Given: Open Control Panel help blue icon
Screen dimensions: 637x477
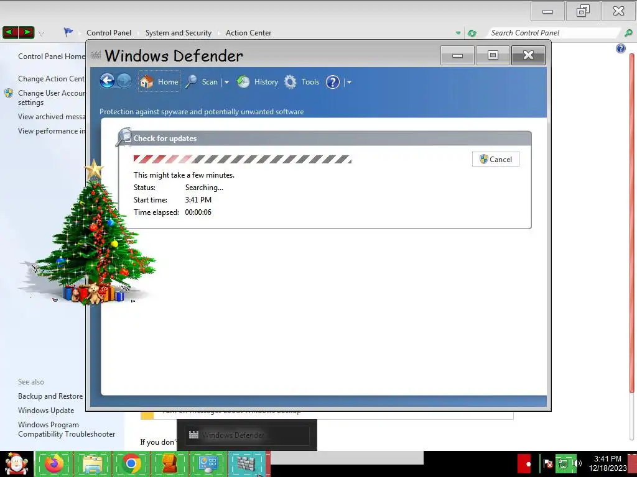Looking at the screenshot, I should (x=620, y=48).
